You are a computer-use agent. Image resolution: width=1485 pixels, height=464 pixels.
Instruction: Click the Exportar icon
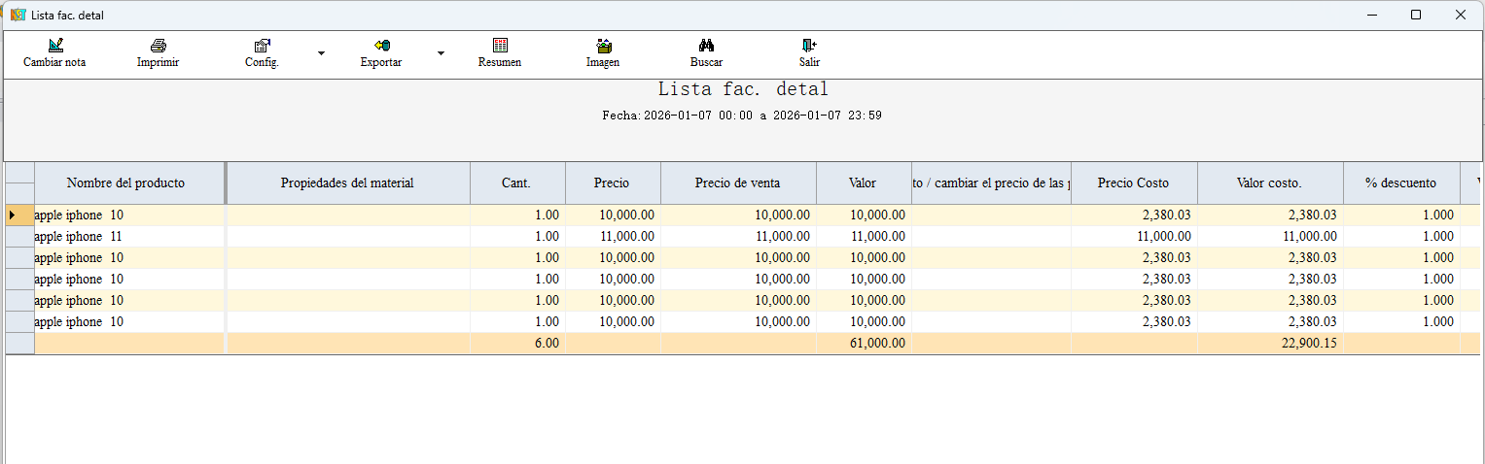tap(381, 46)
